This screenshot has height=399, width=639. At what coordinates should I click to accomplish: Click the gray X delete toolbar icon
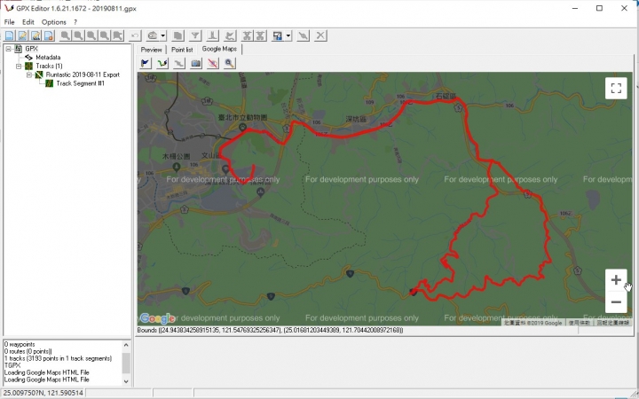(320, 35)
